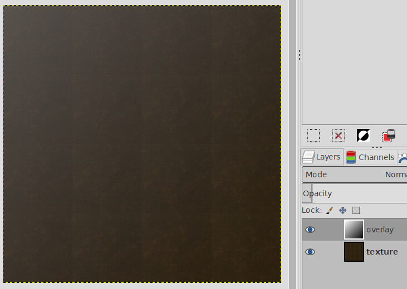Image resolution: width=407 pixels, height=289 pixels.
Task: Hide the overlay layer via eye icon
Action: pyautogui.click(x=310, y=230)
